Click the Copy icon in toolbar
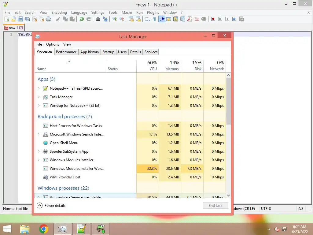This screenshot has width=313, height=235. click(x=65, y=19)
